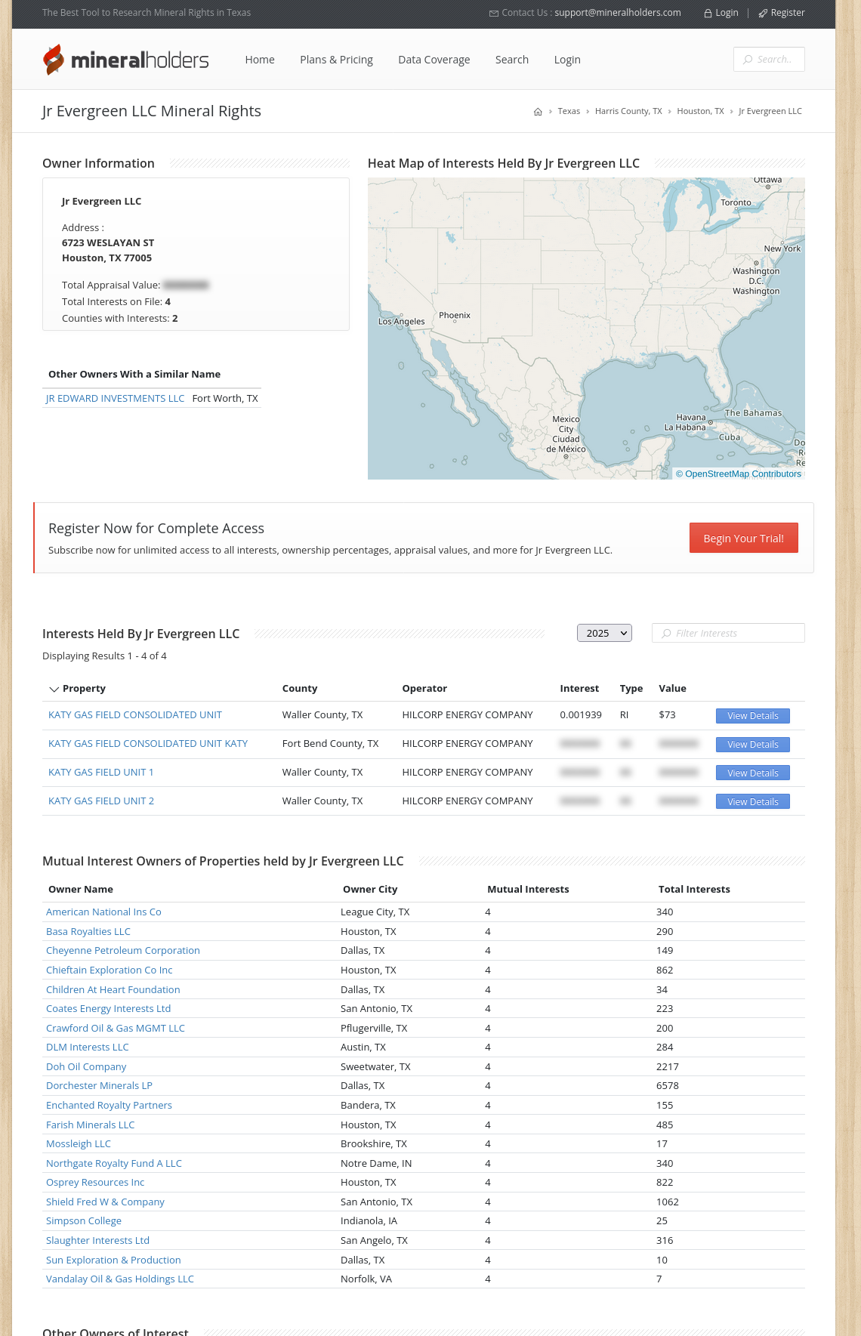Open Sun Exploration & Production link
861x1336 pixels.
113,1260
